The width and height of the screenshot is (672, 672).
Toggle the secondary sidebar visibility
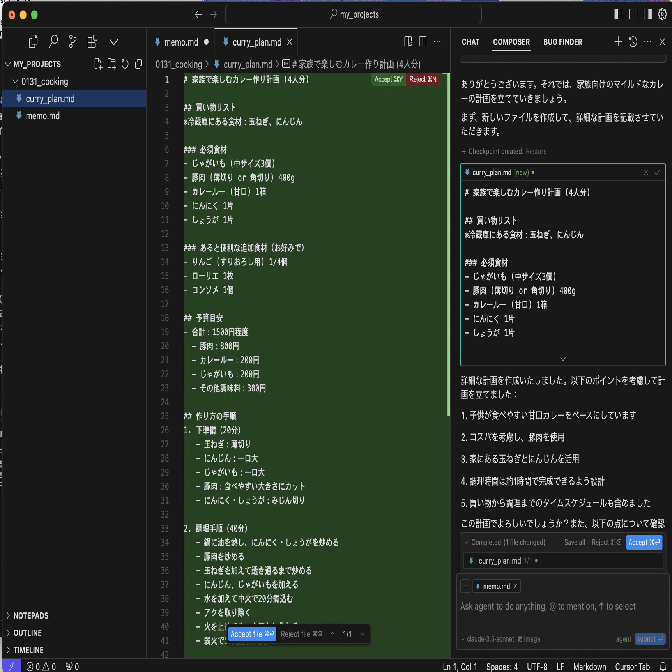pyautogui.click(x=647, y=14)
